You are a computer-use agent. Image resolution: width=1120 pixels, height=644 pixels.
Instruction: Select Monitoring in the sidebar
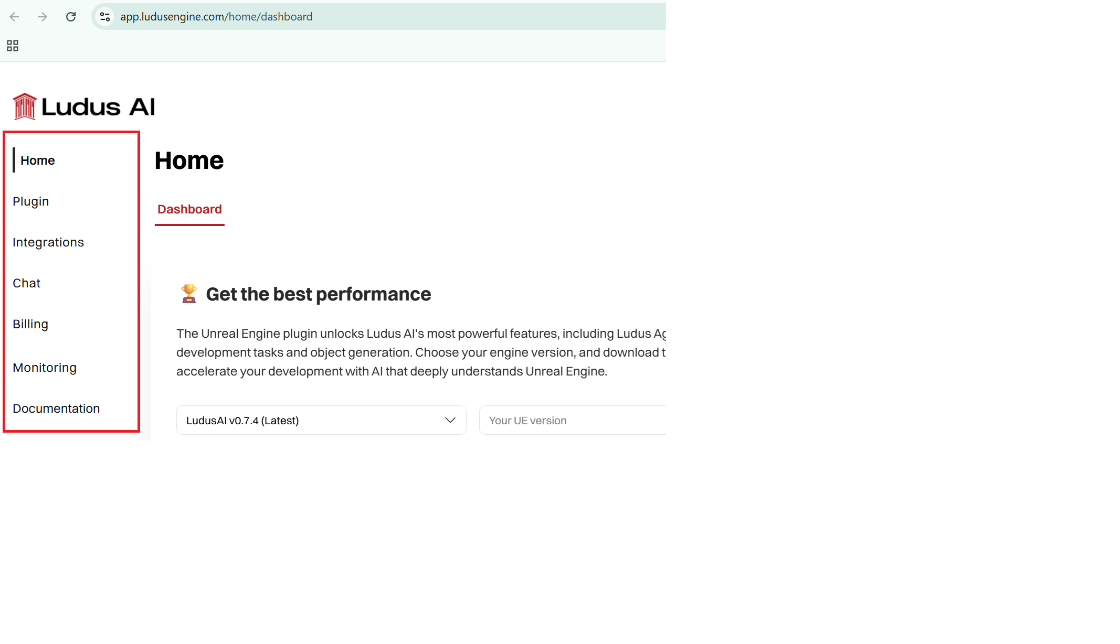[45, 367]
